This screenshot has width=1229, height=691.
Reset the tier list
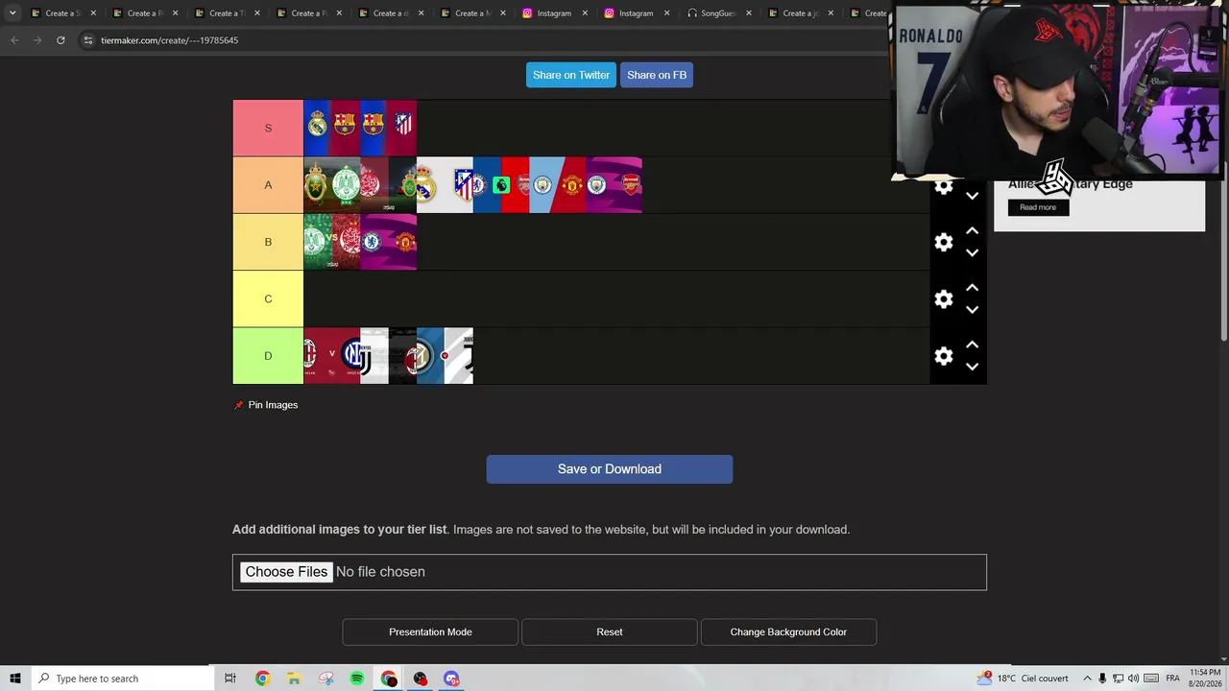tap(610, 632)
